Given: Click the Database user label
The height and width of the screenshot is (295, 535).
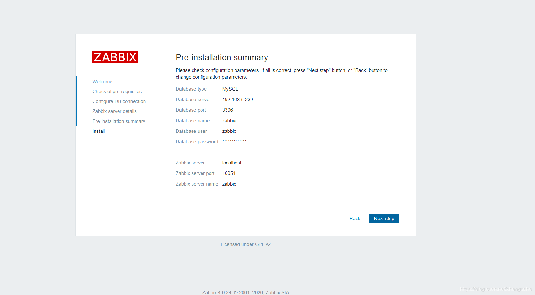Looking at the screenshot, I should [191, 131].
